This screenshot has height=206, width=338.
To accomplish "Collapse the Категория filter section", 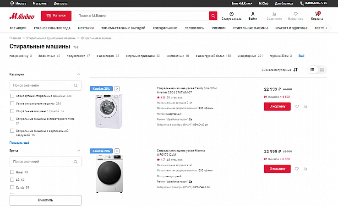I will point(79,74).
